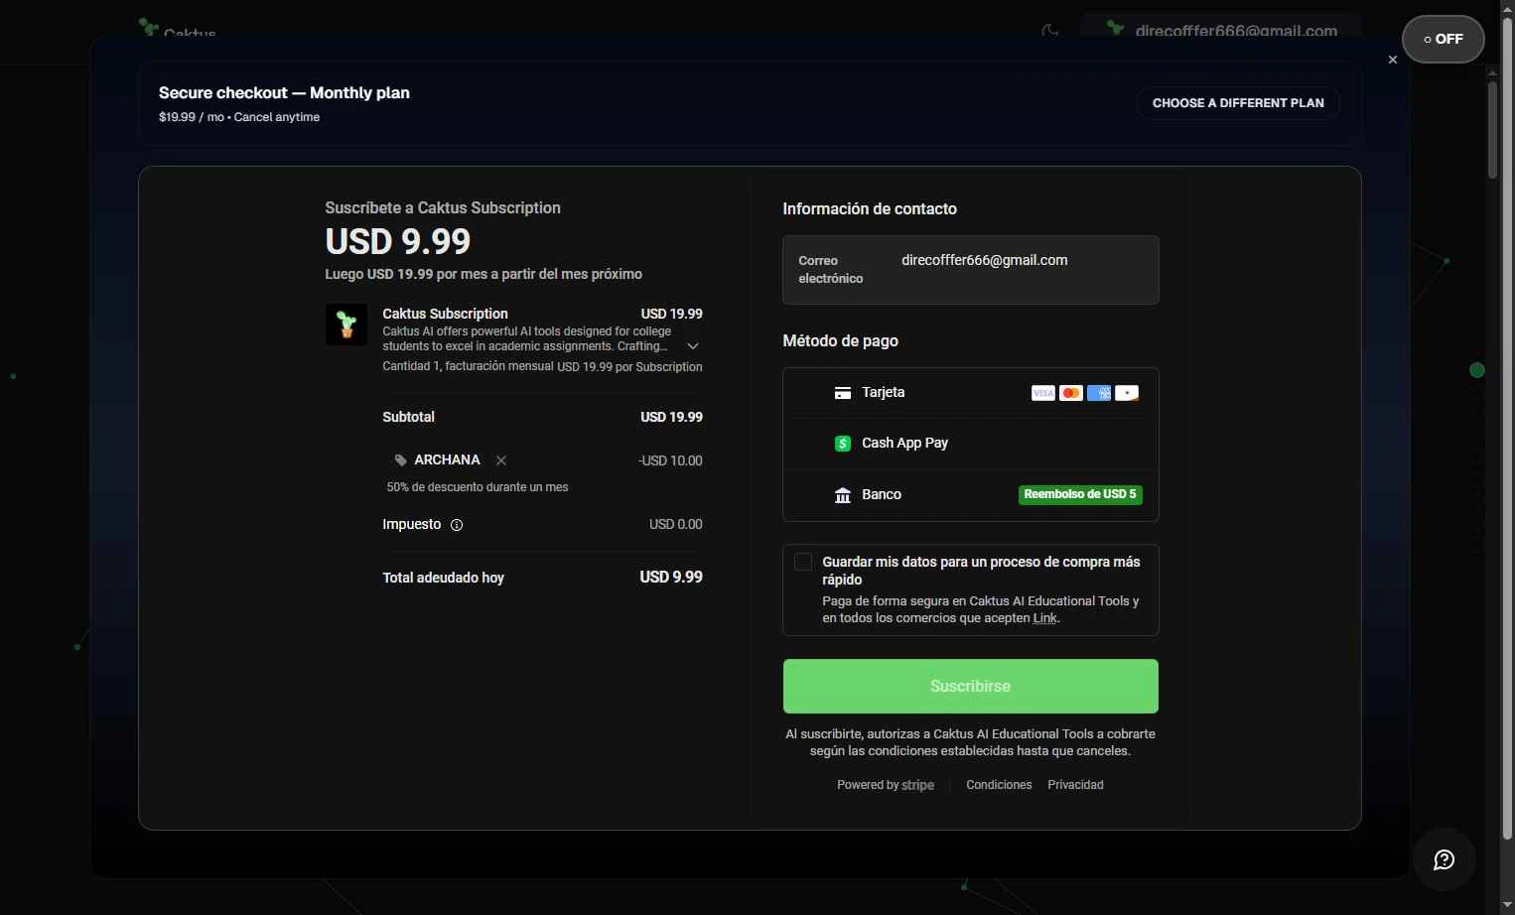1515x915 pixels.
Task: Click Secure checkout — Monthly plan heading
Action: pos(284,92)
